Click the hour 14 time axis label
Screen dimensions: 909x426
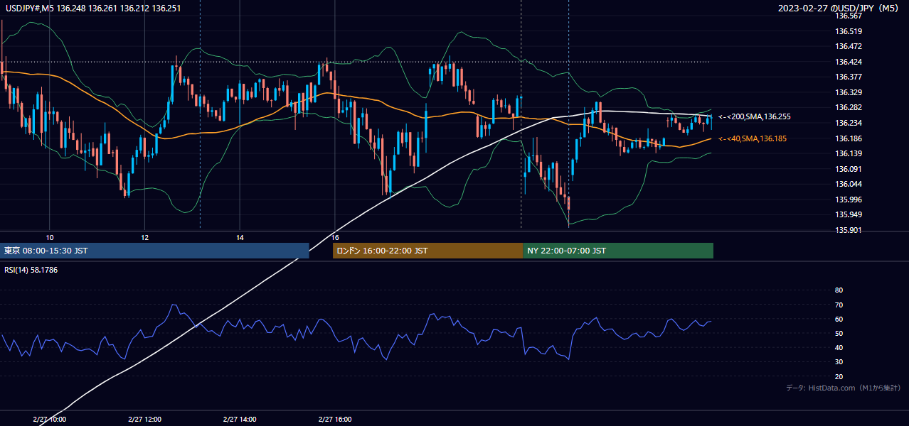240,237
